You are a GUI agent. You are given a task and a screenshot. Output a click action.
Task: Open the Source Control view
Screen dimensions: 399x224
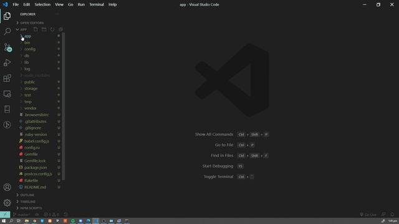[7, 47]
